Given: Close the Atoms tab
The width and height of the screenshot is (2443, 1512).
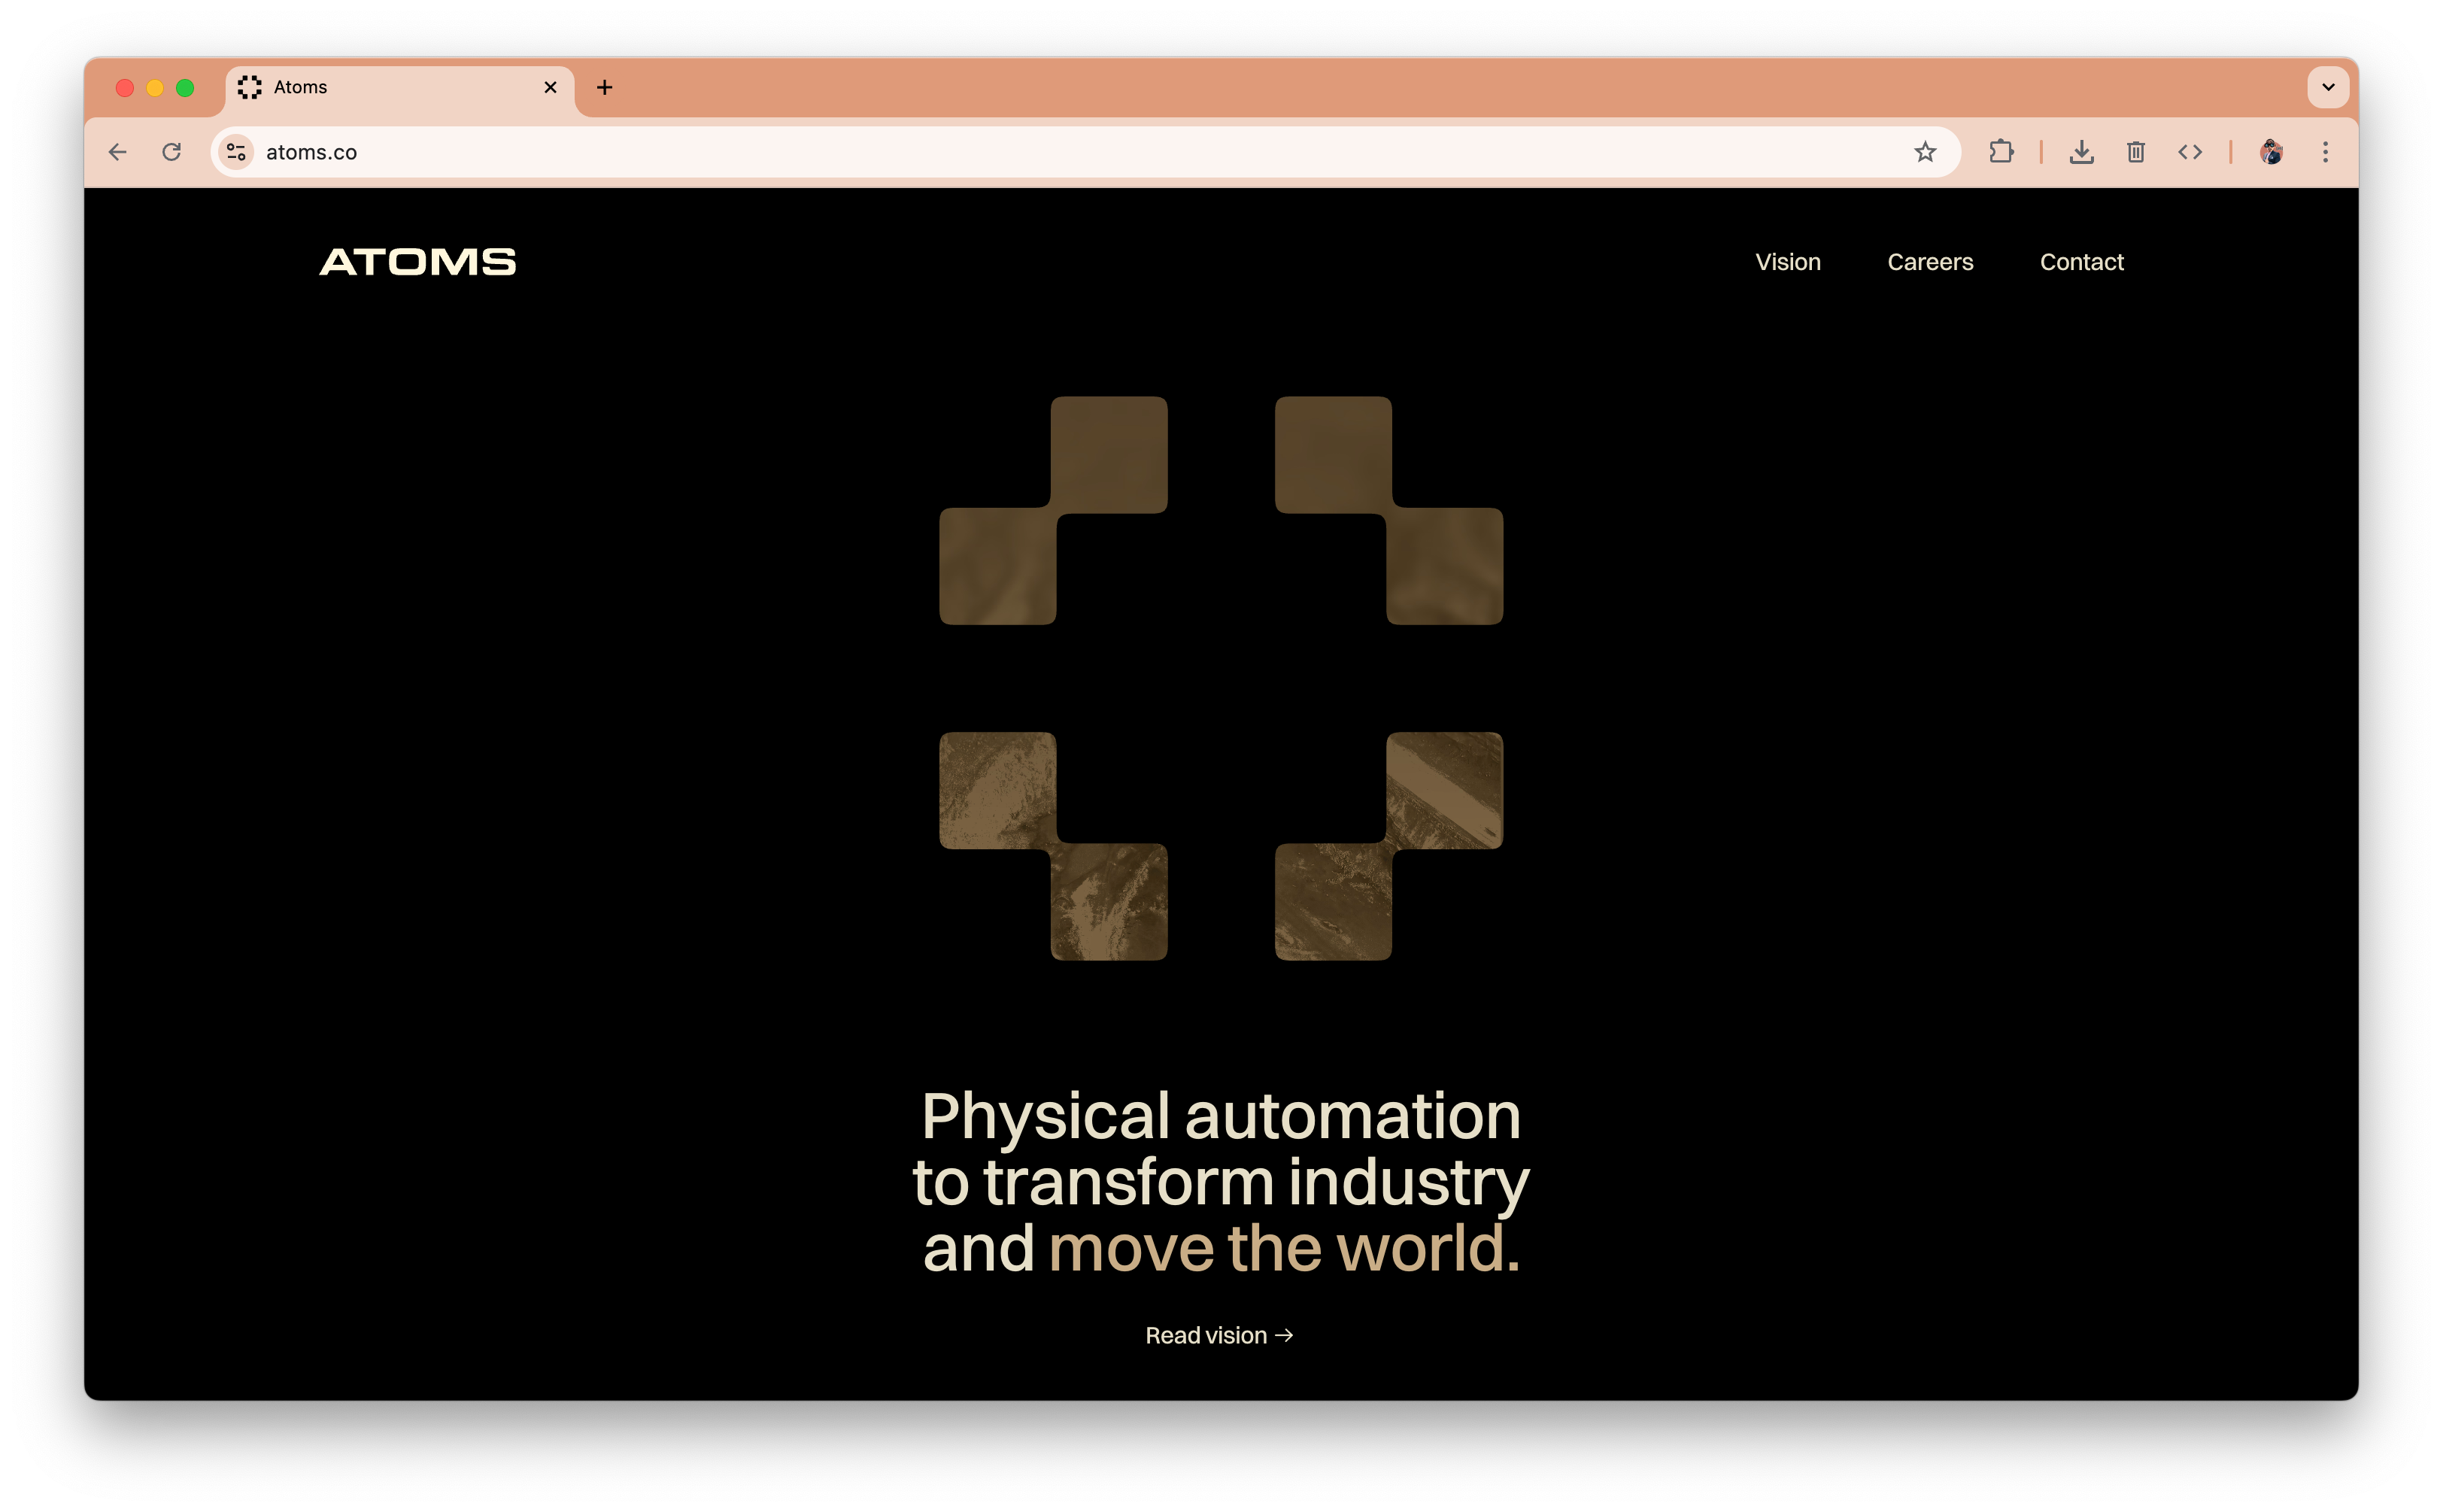Looking at the screenshot, I should click(550, 88).
